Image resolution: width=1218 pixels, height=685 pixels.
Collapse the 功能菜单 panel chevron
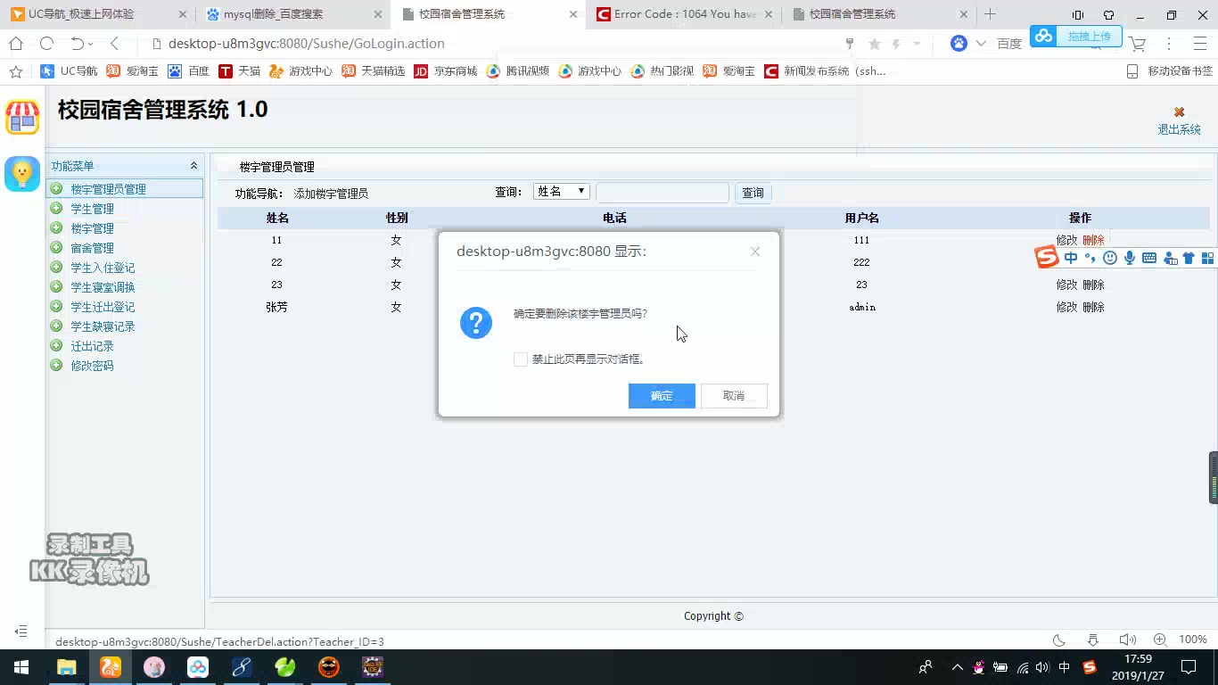[x=193, y=165]
